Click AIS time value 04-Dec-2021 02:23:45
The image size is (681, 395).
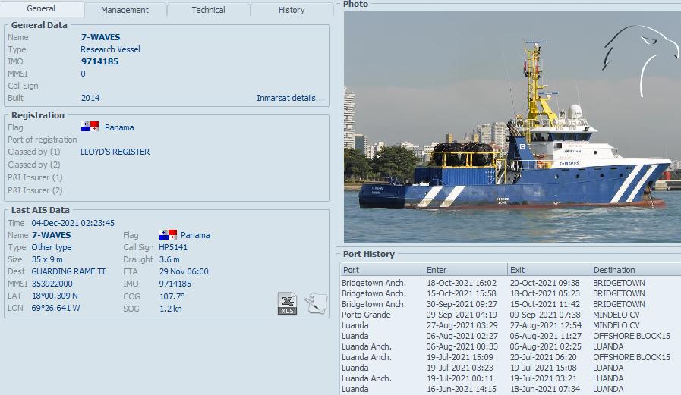[73, 223]
